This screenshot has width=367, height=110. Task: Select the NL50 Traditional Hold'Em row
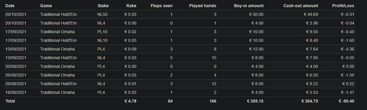pyautogui.click(x=180, y=14)
